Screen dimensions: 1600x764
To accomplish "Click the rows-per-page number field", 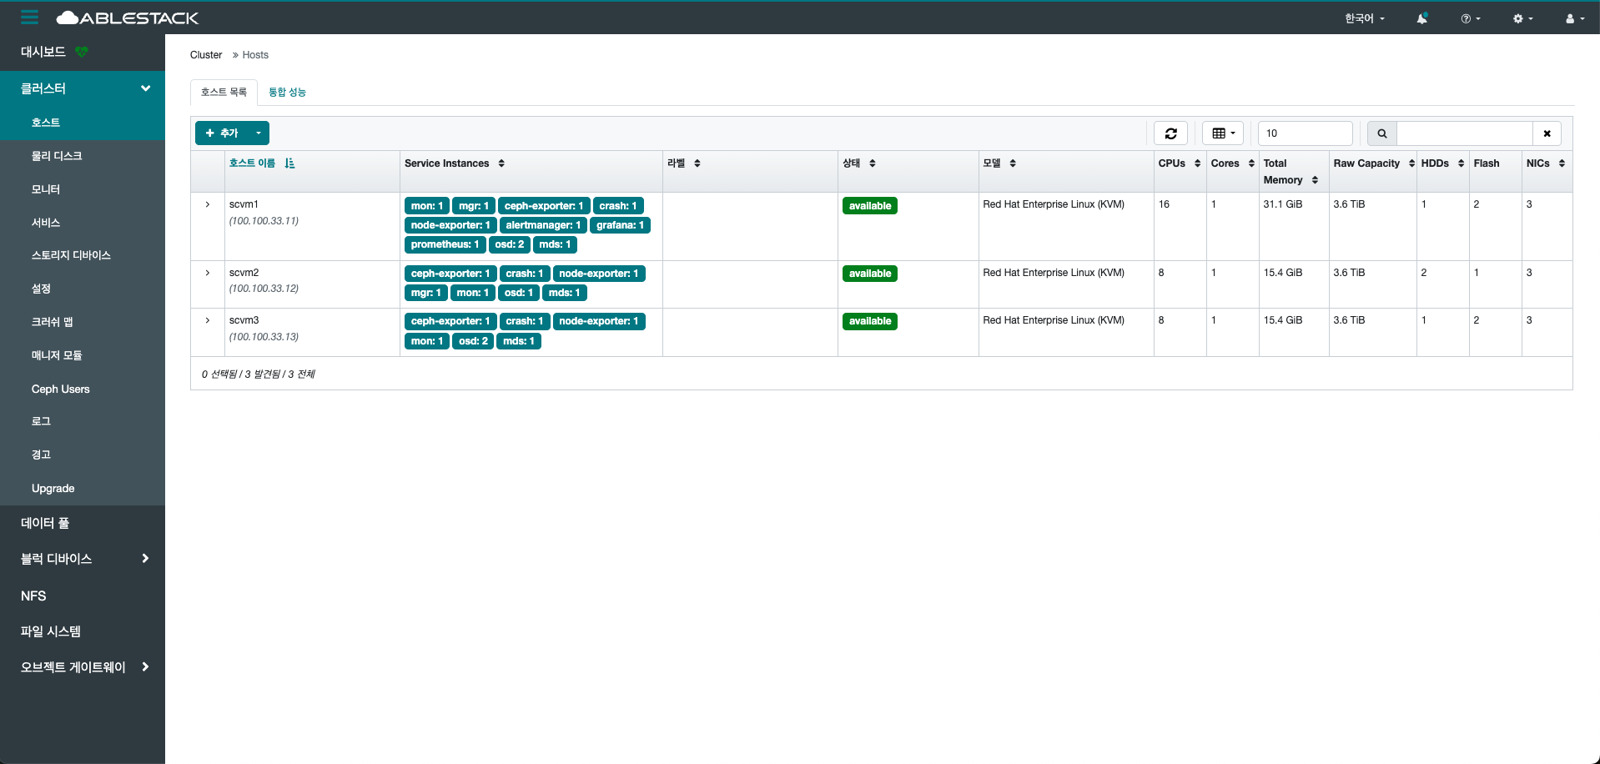I will pos(1305,133).
